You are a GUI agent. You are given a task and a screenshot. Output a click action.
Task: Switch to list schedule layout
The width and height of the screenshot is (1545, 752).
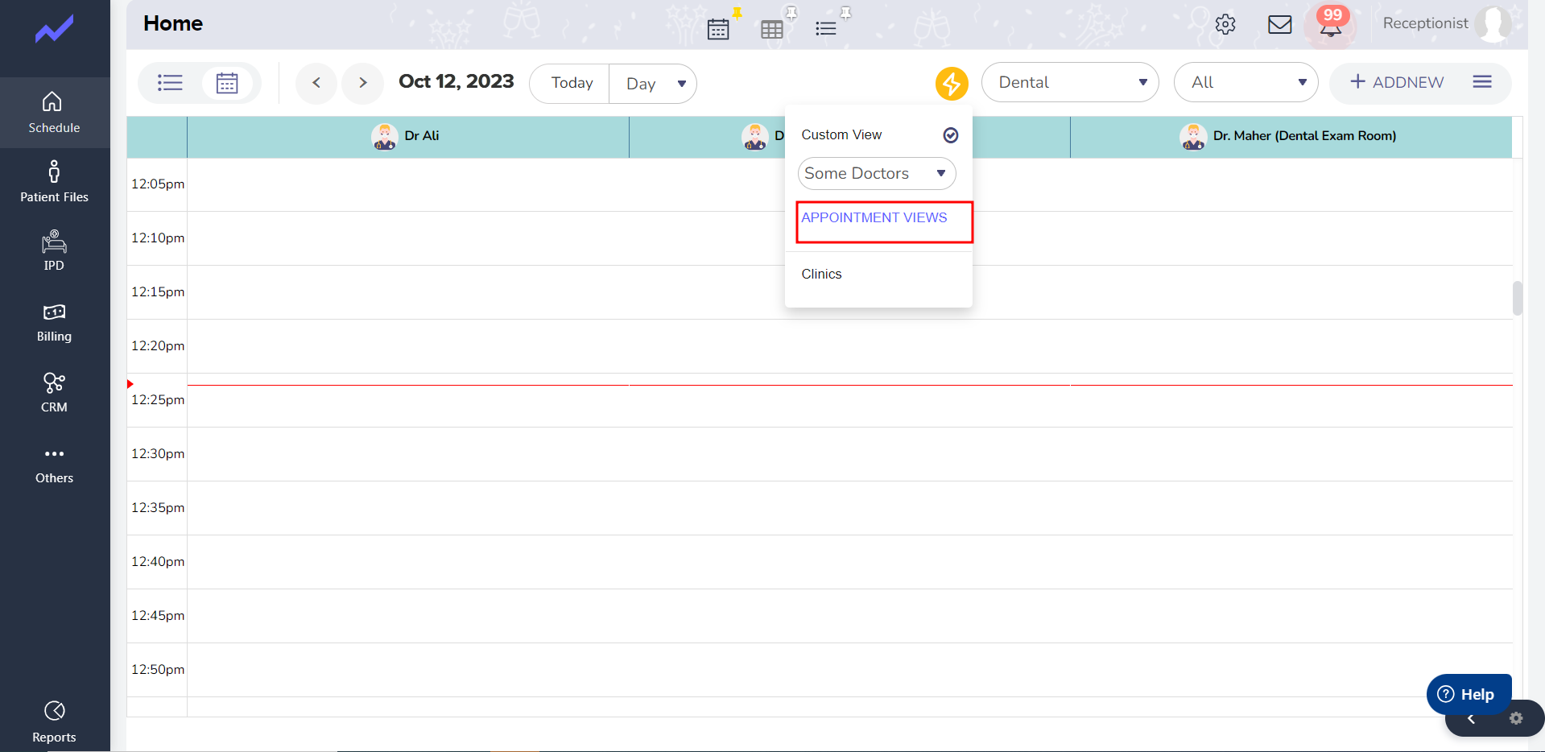[x=170, y=83]
